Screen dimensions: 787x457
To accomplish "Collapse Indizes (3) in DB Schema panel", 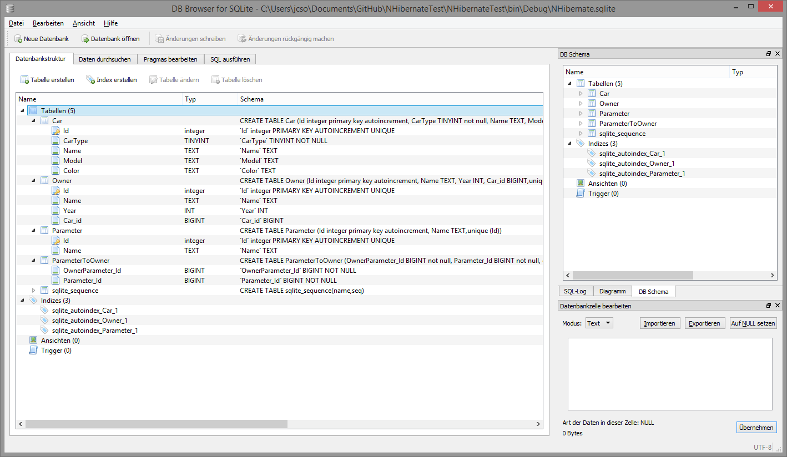I will 569,144.
